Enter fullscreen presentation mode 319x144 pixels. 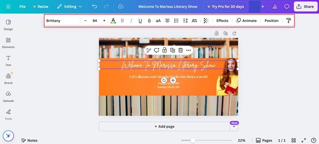pos(303,140)
